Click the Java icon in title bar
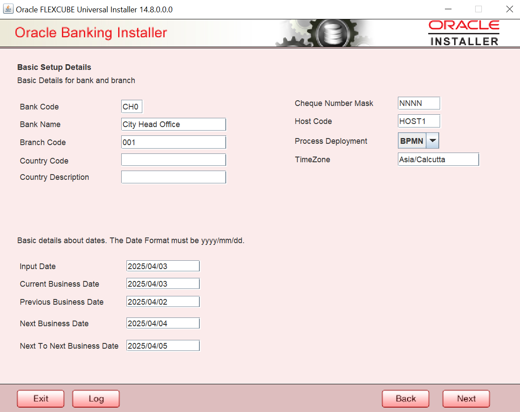 coord(8,9)
